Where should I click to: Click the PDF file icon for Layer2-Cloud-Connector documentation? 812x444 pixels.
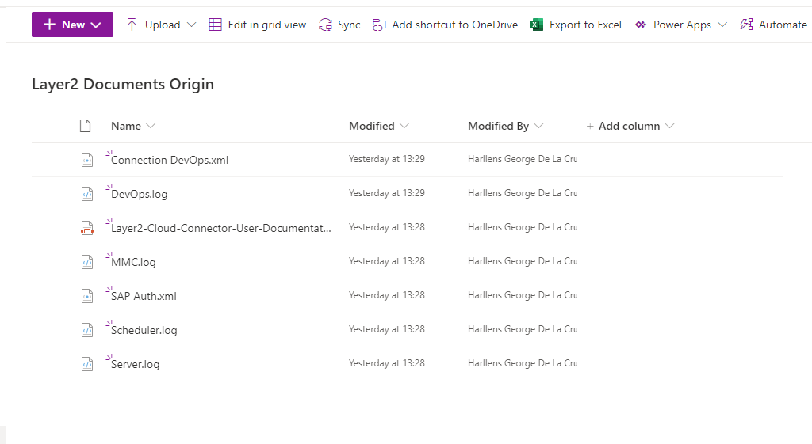click(x=86, y=228)
